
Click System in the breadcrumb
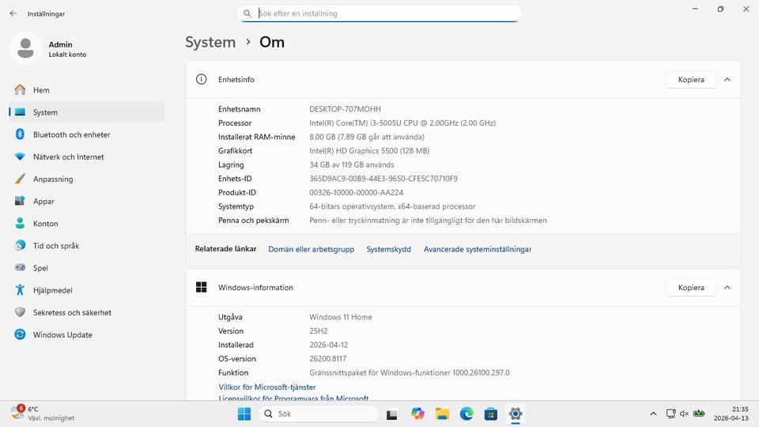click(210, 42)
